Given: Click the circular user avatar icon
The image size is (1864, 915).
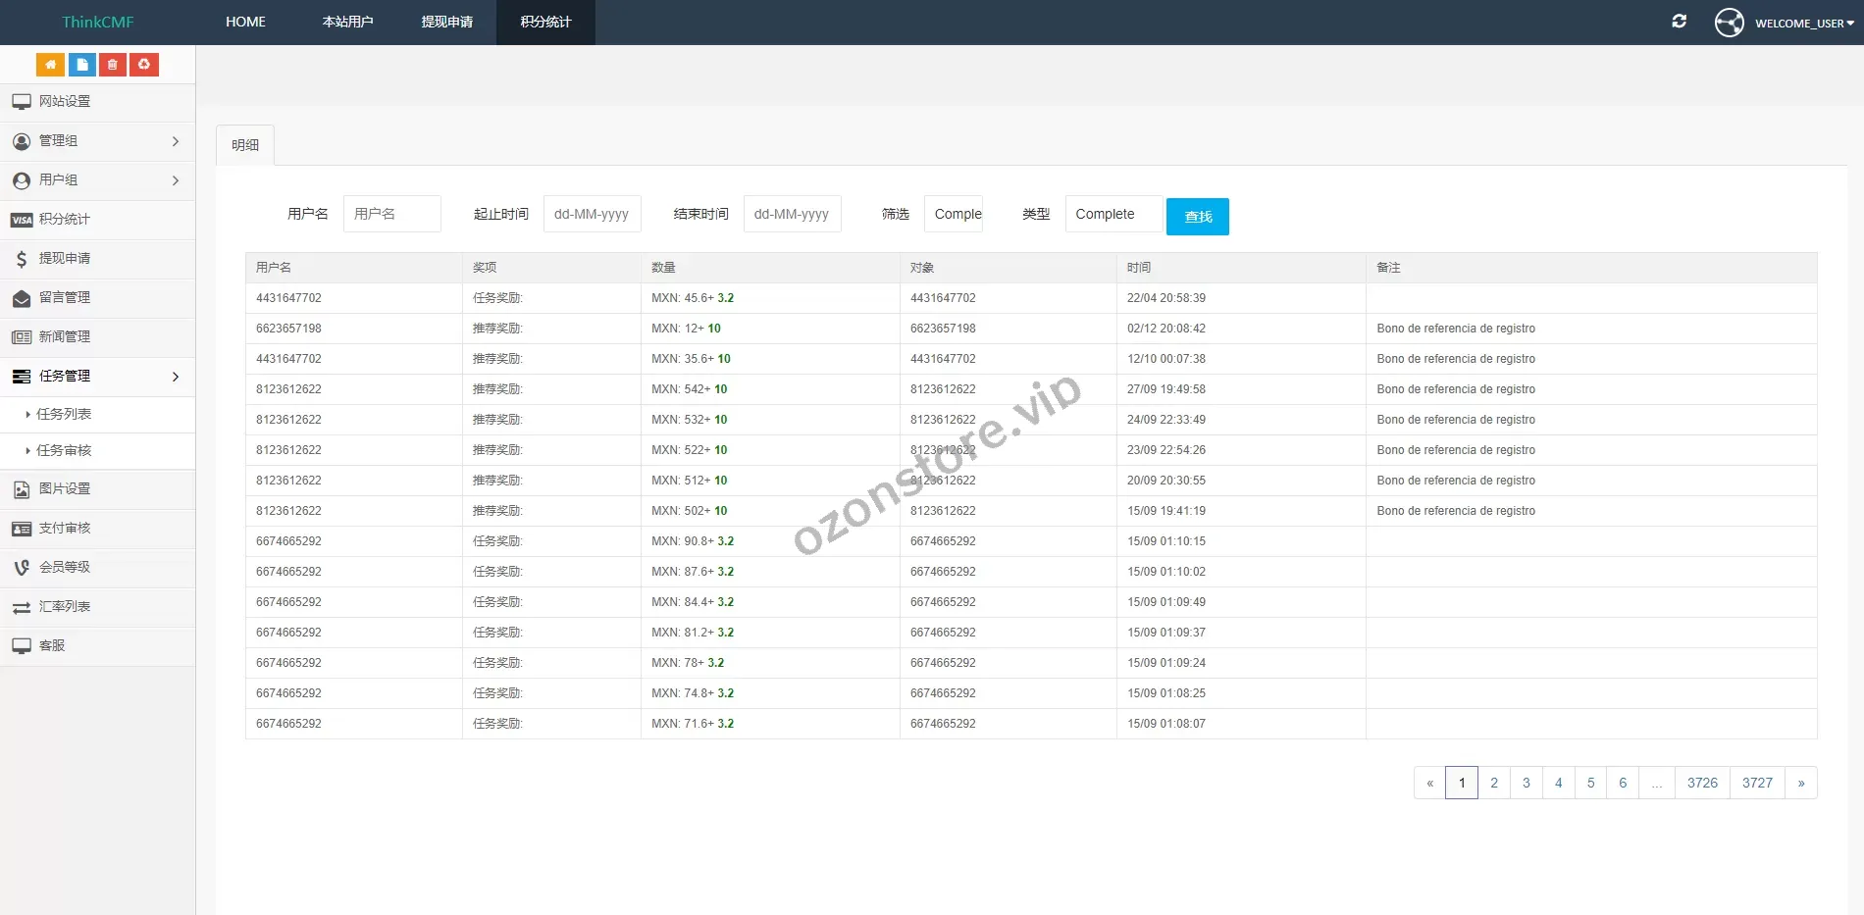Looking at the screenshot, I should coord(1729,23).
